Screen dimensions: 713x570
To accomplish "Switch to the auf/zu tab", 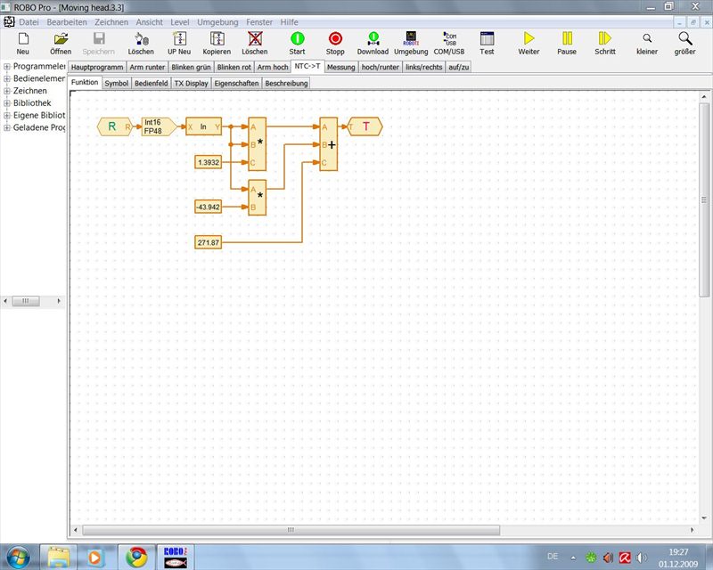I will coord(458,67).
